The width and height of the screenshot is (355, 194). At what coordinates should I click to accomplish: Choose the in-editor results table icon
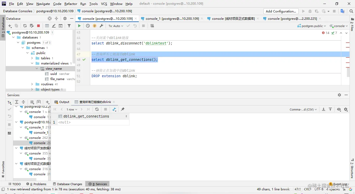[152, 26]
